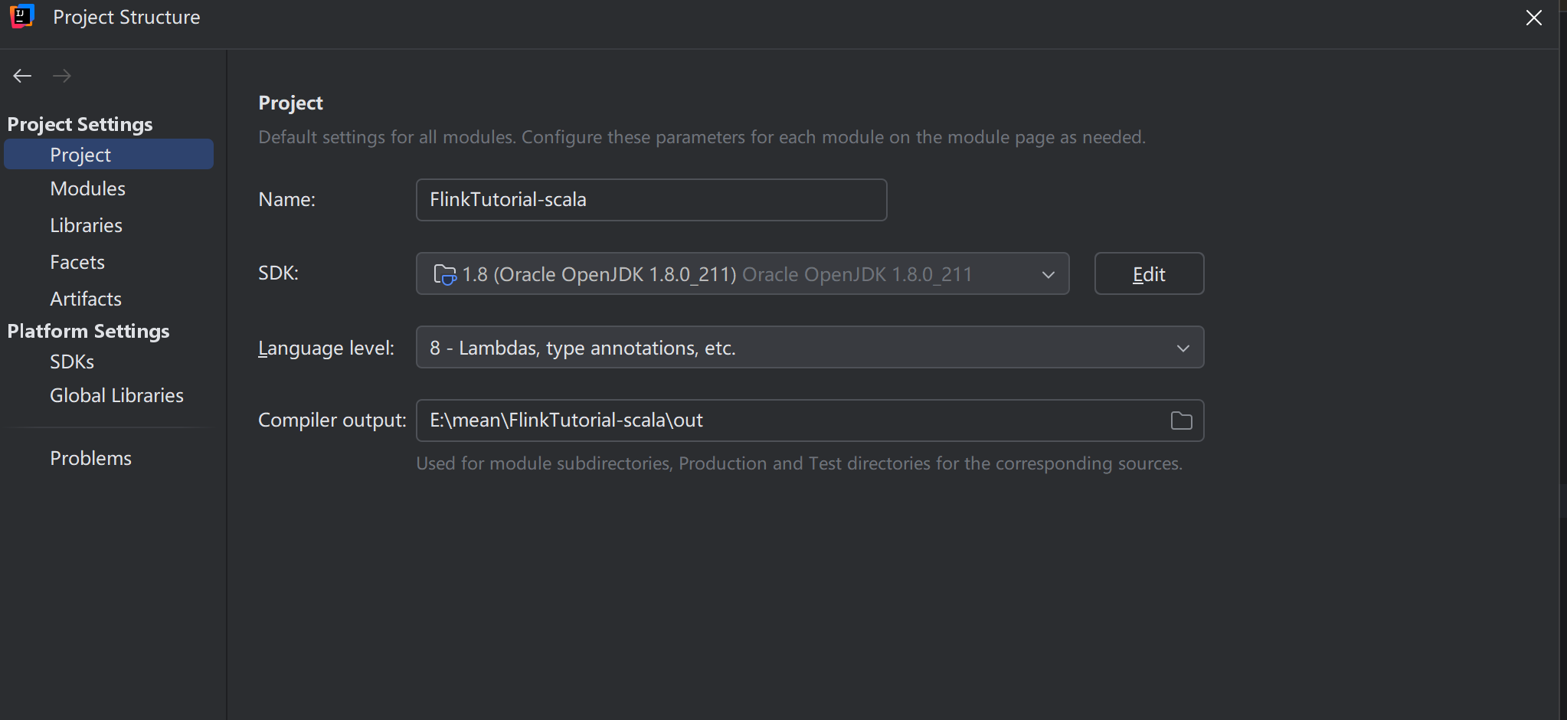Click the Project page heading
Image resolution: width=1567 pixels, height=720 pixels.
pyautogui.click(x=290, y=103)
